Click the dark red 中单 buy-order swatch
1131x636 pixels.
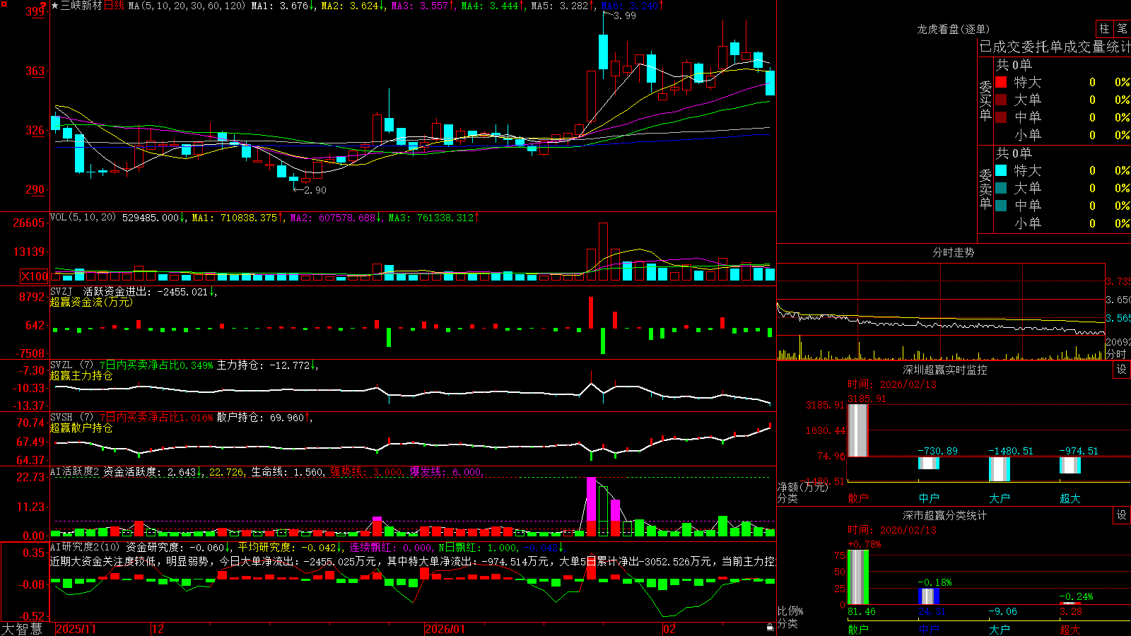click(1001, 117)
